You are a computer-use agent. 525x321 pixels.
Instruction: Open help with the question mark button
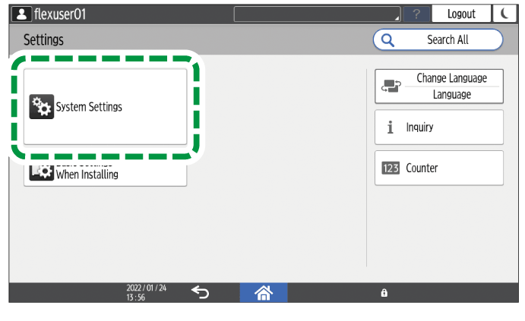click(416, 14)
